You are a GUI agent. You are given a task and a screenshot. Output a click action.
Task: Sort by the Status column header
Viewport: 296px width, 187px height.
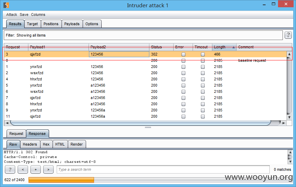161,47
